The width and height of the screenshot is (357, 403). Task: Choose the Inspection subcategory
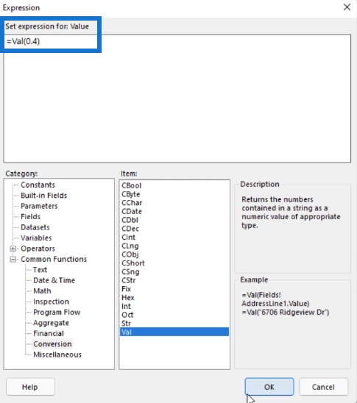(51, 302)
